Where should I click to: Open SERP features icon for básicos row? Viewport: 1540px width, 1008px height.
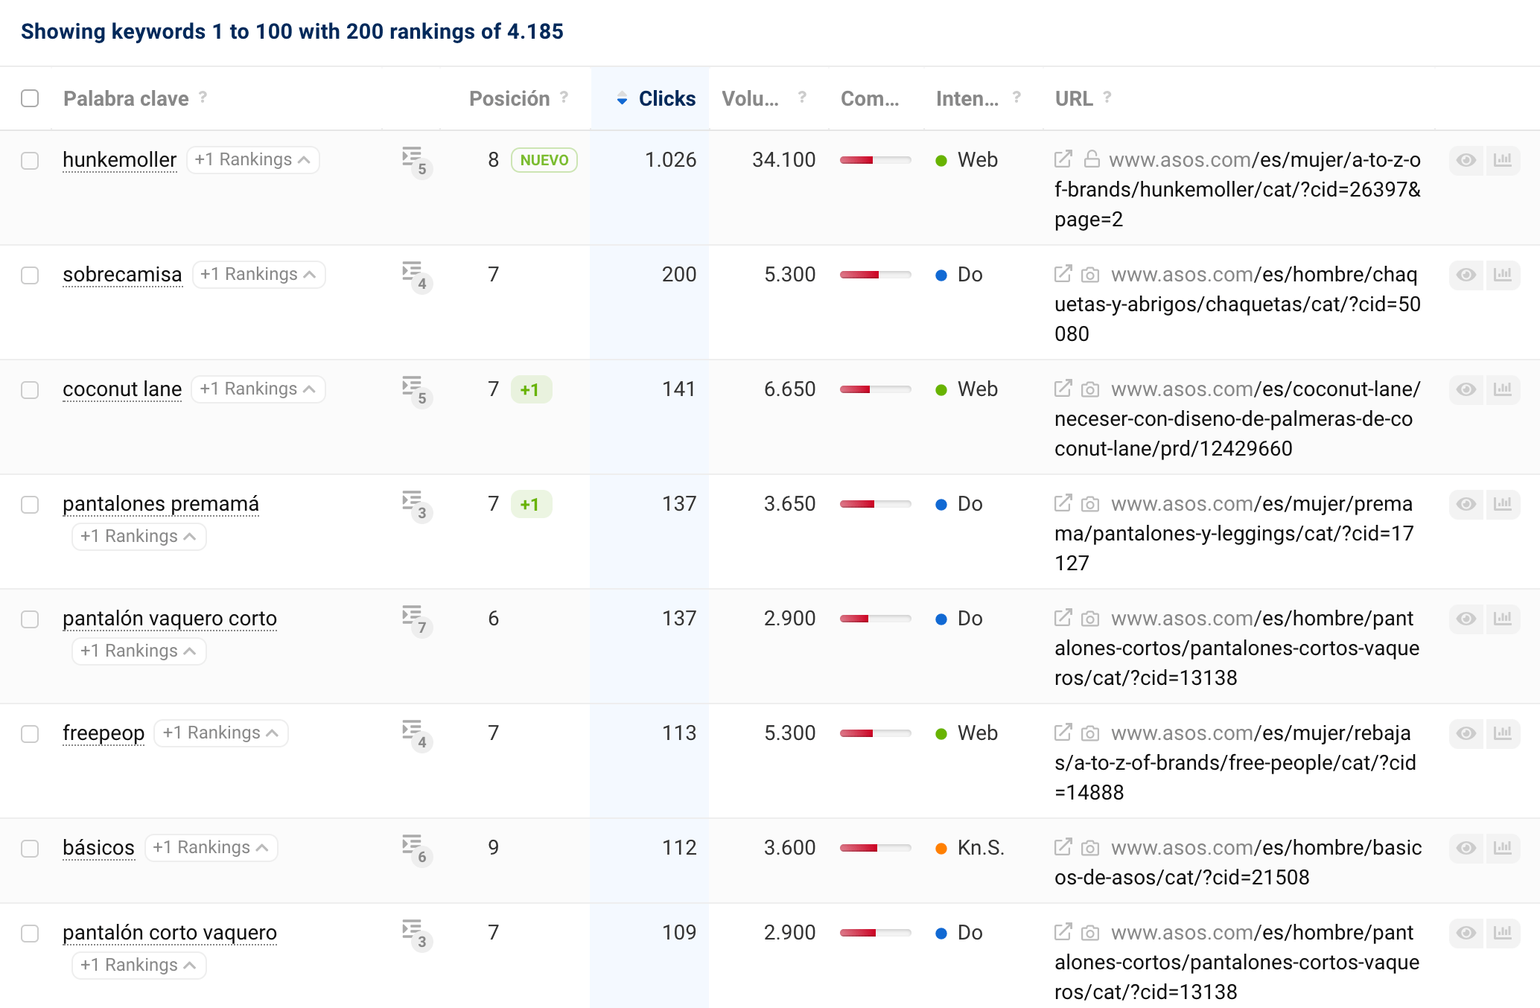(x=417, y=849)
